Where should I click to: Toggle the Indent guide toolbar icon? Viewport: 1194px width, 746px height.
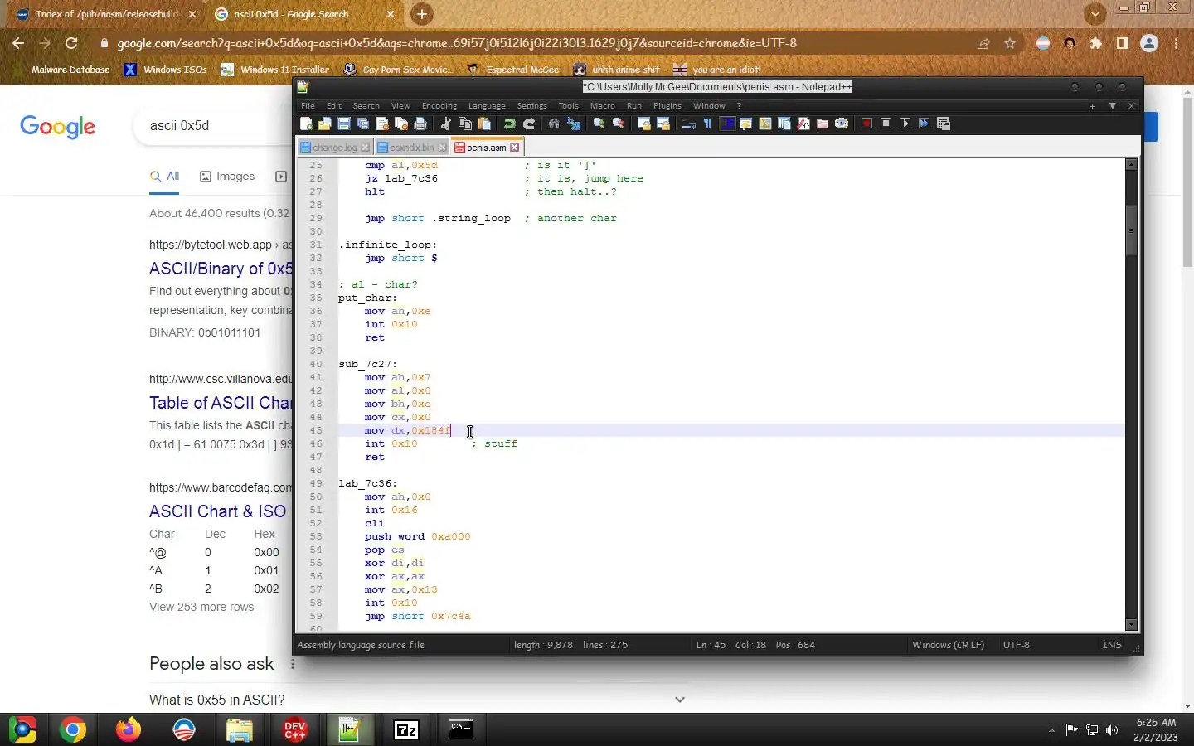click(x=727, y=124)
